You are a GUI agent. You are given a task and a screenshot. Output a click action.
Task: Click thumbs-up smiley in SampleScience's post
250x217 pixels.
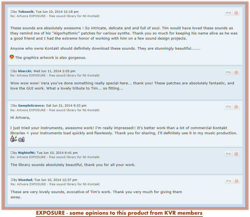[x=21, y=139]
